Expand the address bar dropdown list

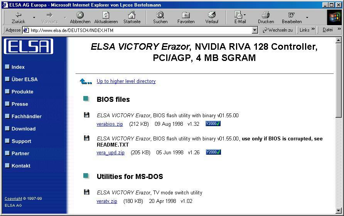(255, 30)
